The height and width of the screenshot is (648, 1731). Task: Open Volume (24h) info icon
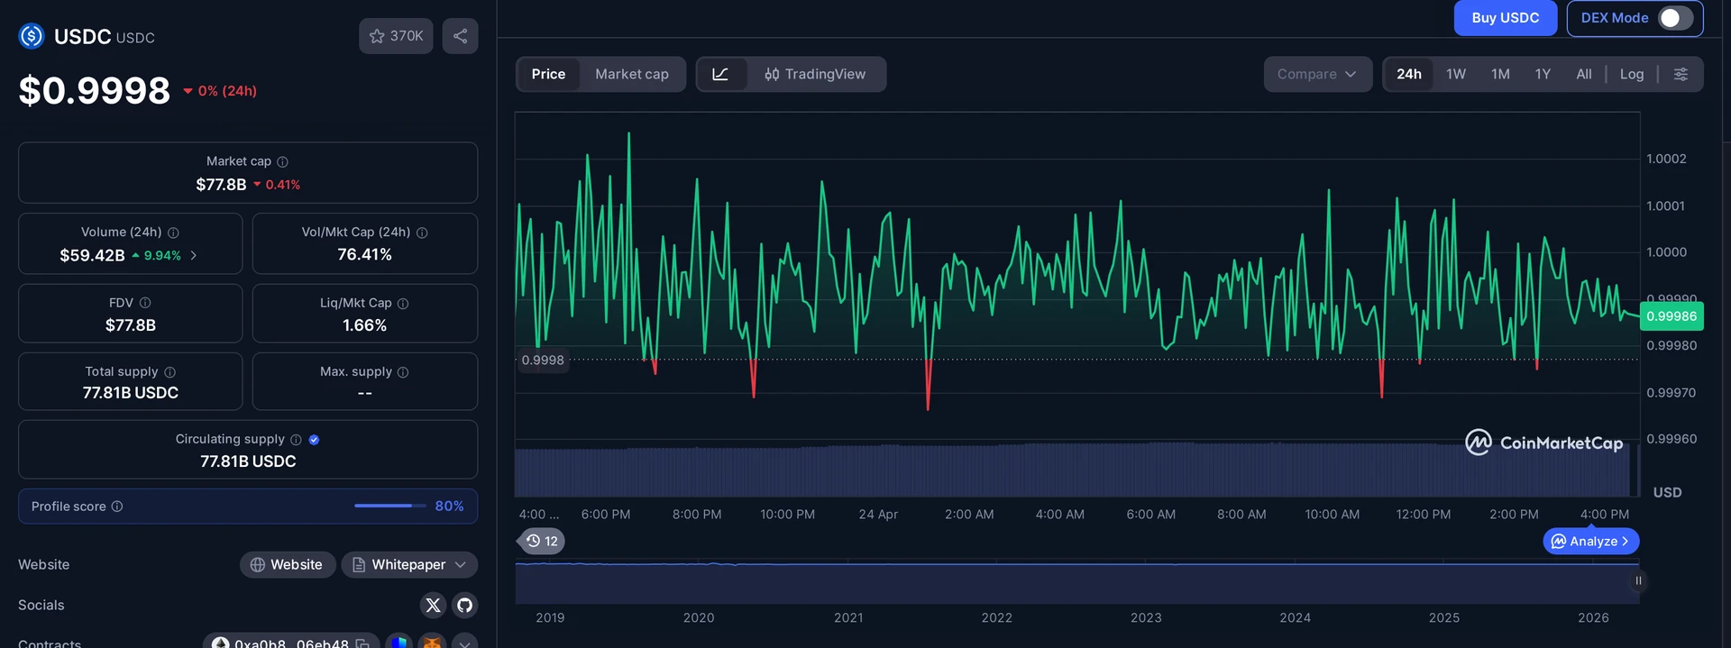point(173,233)
